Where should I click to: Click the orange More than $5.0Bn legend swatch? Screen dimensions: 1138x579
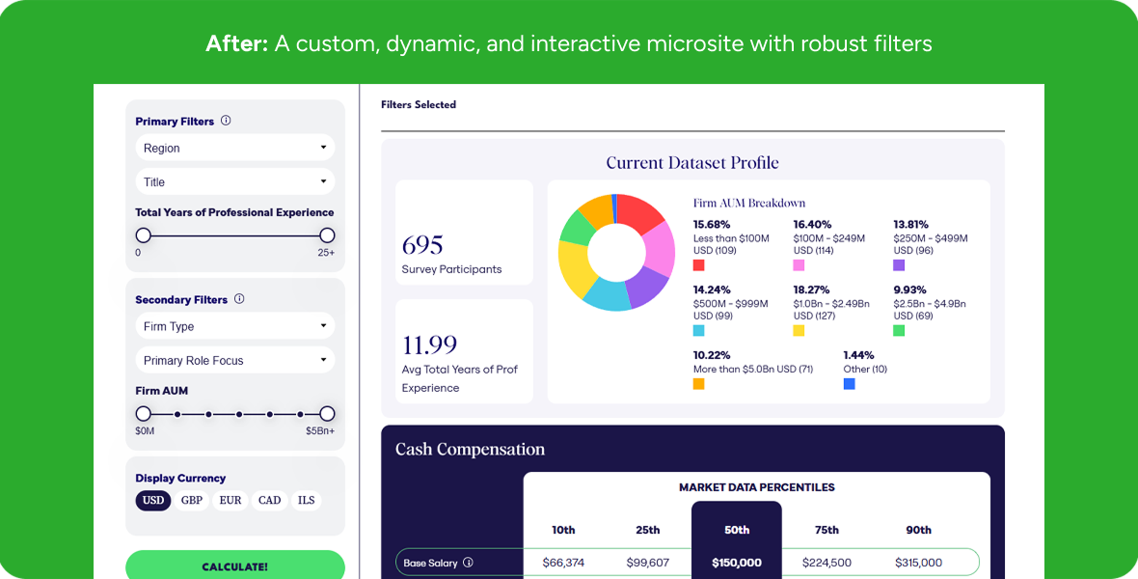699,383
